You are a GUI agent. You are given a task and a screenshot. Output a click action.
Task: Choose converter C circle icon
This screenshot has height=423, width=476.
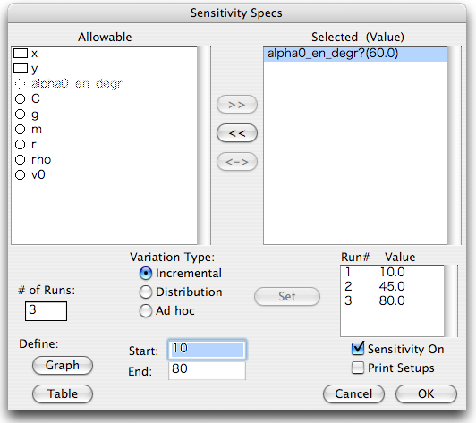(x=20, y=99)
